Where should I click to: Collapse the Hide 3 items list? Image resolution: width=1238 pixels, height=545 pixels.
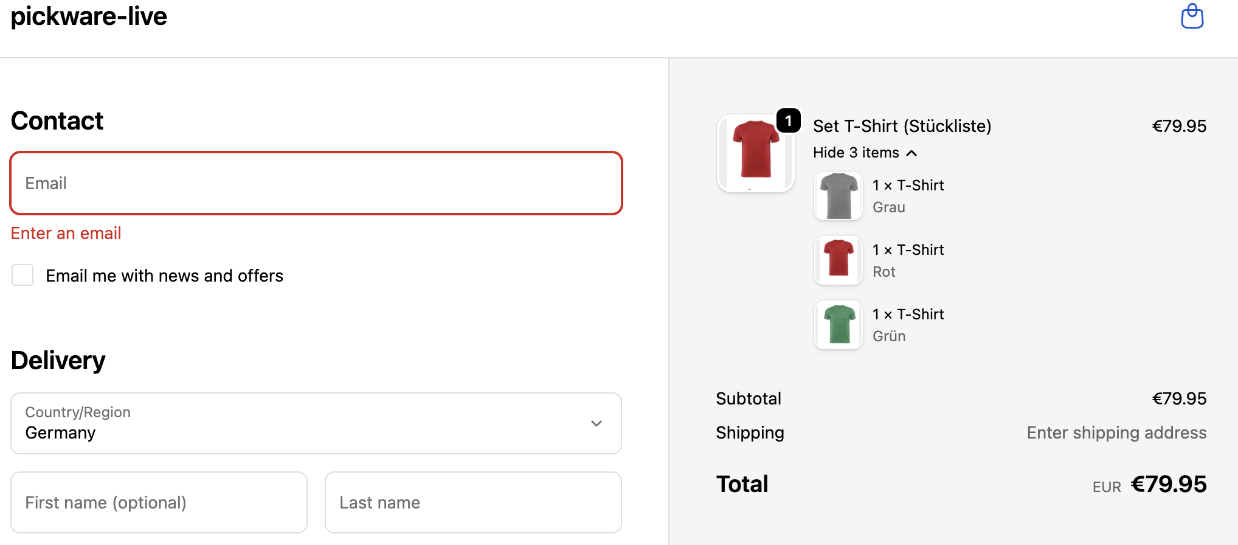(x=856, y=153)
